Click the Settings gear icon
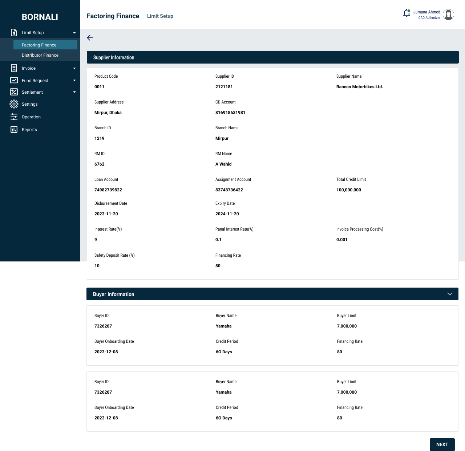 pyautogui.click(x=14, y=104)
